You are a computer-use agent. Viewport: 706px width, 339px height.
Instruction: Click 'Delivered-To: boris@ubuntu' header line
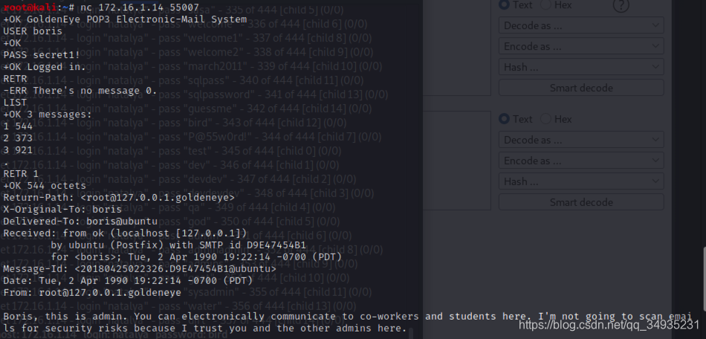[80, 221]
